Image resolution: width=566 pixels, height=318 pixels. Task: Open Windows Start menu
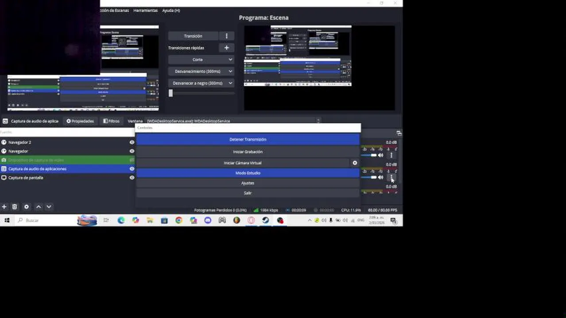[7, 220]
